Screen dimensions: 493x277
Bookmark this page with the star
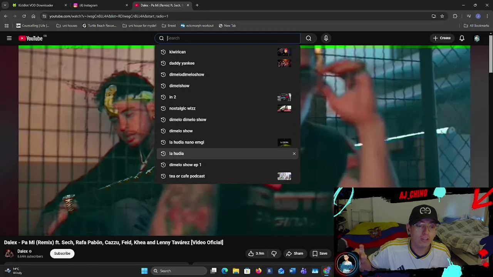[x=442, y=16]
